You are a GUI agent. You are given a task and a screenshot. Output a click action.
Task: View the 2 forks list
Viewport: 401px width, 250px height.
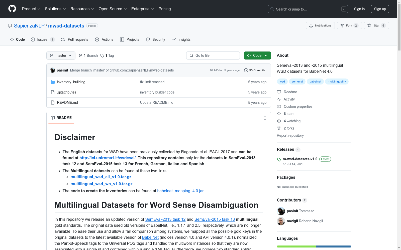point(286,128)
